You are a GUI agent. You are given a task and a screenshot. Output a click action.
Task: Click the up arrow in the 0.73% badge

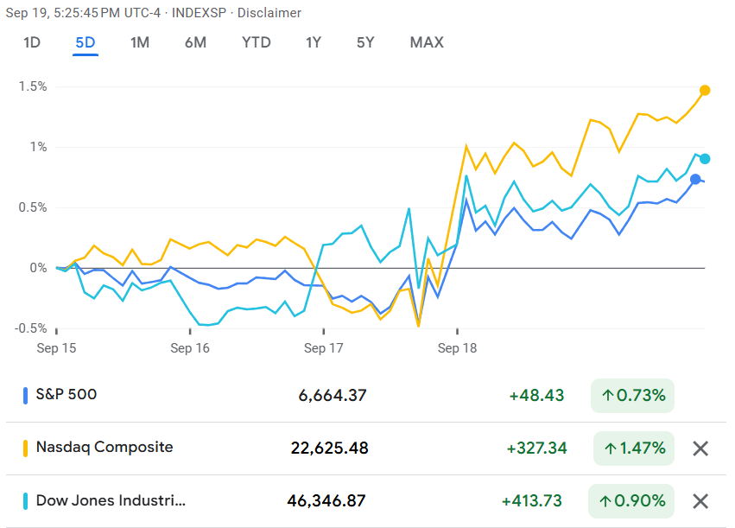point(608,396)
